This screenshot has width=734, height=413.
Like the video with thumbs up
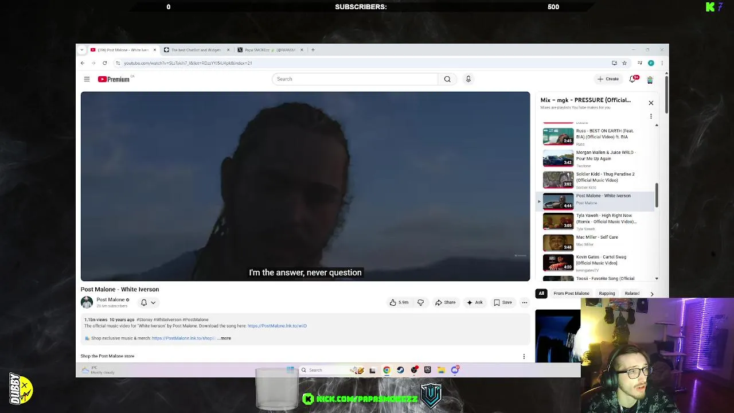[399, 302]
